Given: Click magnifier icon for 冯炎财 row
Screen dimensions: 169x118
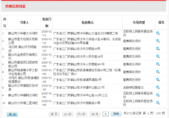Looking at the screenshot, I should 158,48.
